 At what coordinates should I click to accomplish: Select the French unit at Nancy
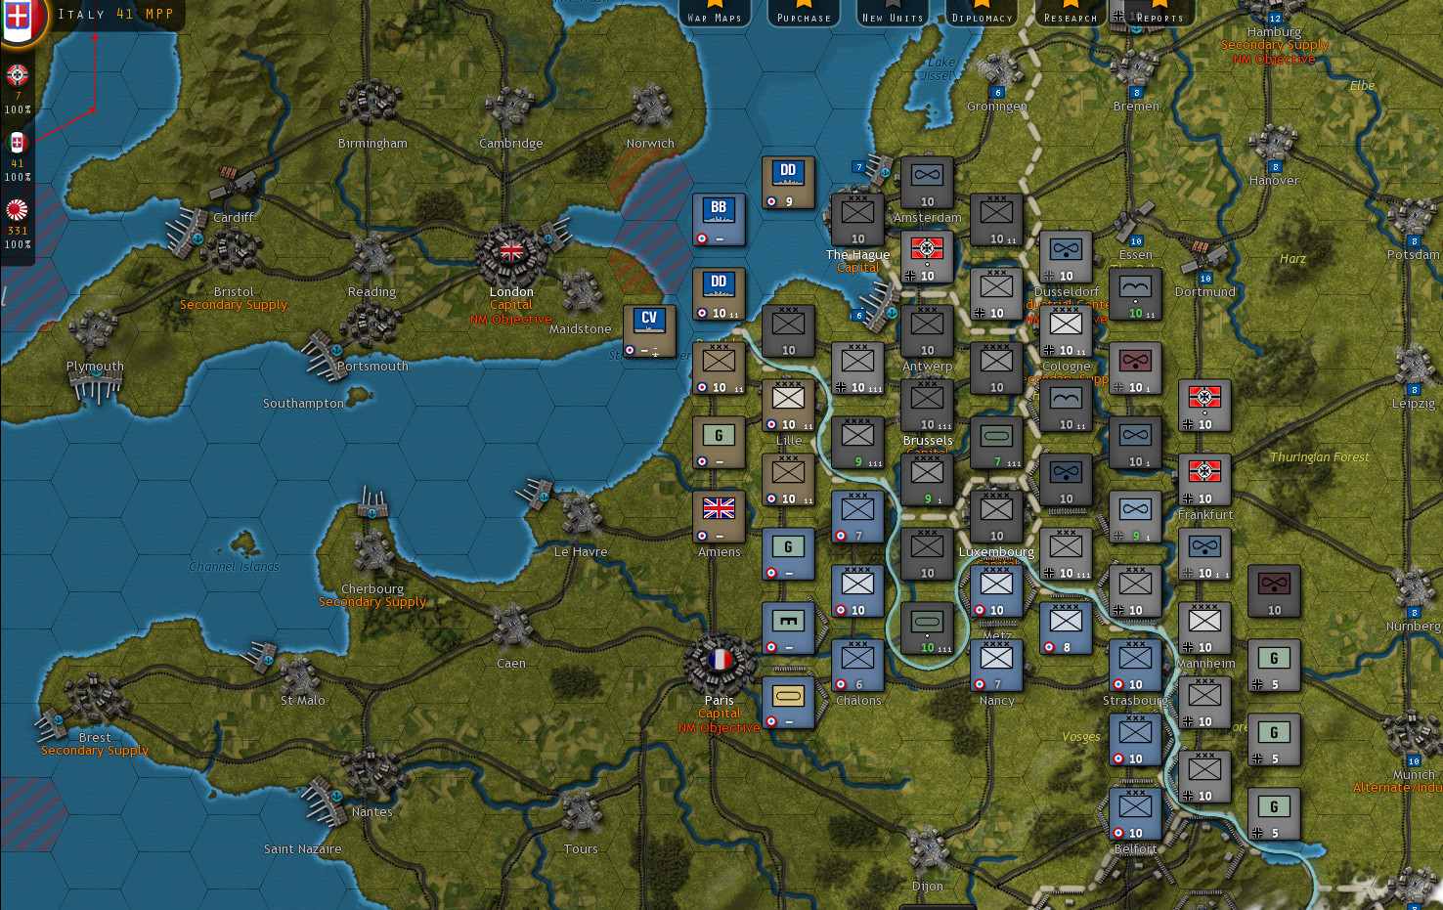click(x=996, y=665)
